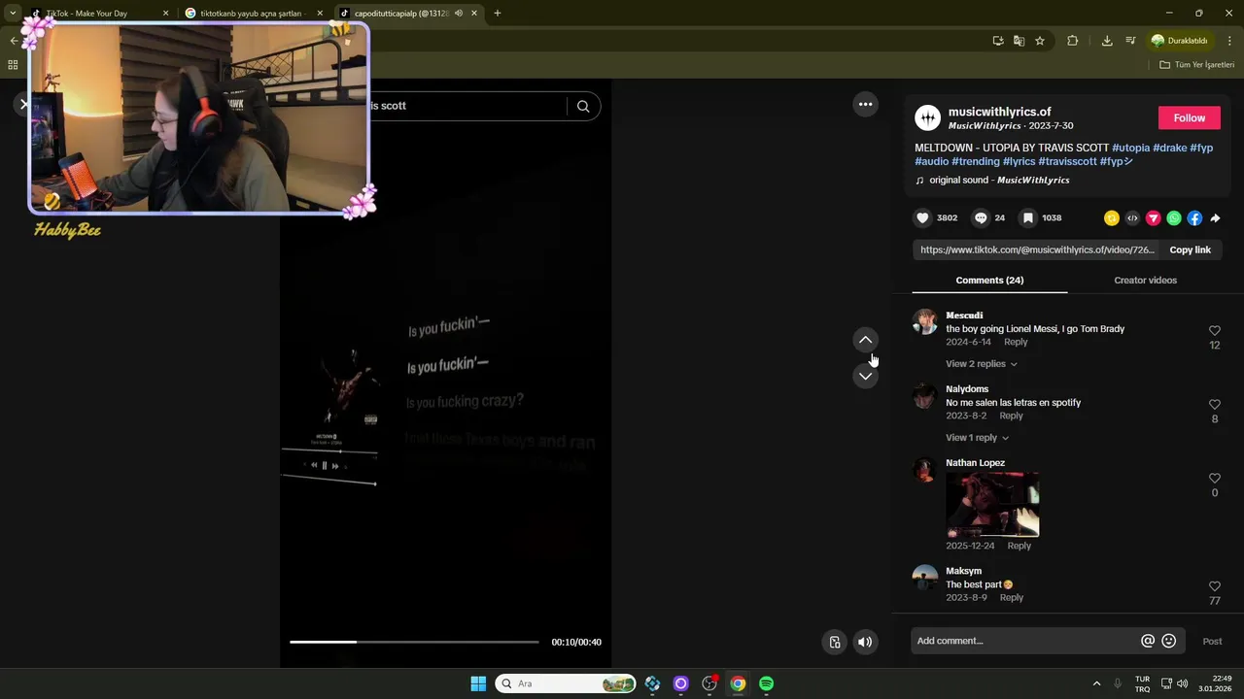Open the emoji picker in comment box

[1169, 641]
